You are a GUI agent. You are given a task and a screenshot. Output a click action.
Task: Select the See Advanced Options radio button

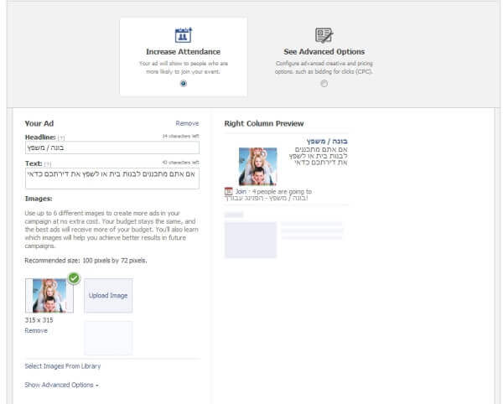[x=324, y=83]
